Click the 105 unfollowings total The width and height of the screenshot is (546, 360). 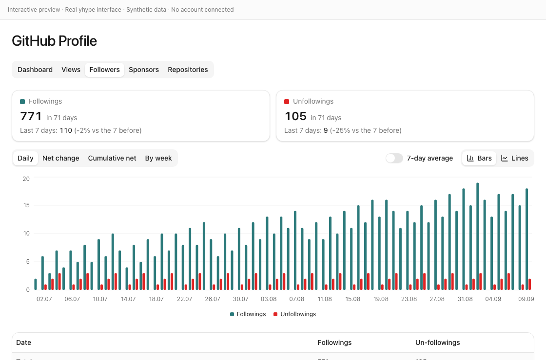tap(295, 116)
